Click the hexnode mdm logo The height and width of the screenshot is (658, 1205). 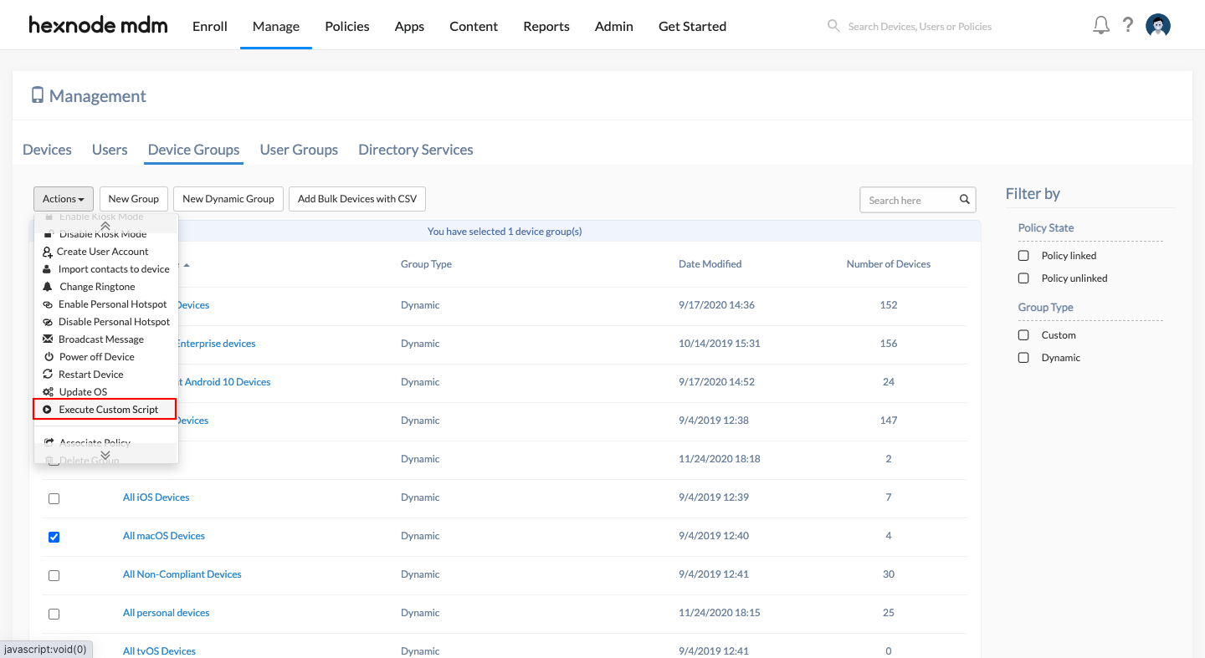98,25
